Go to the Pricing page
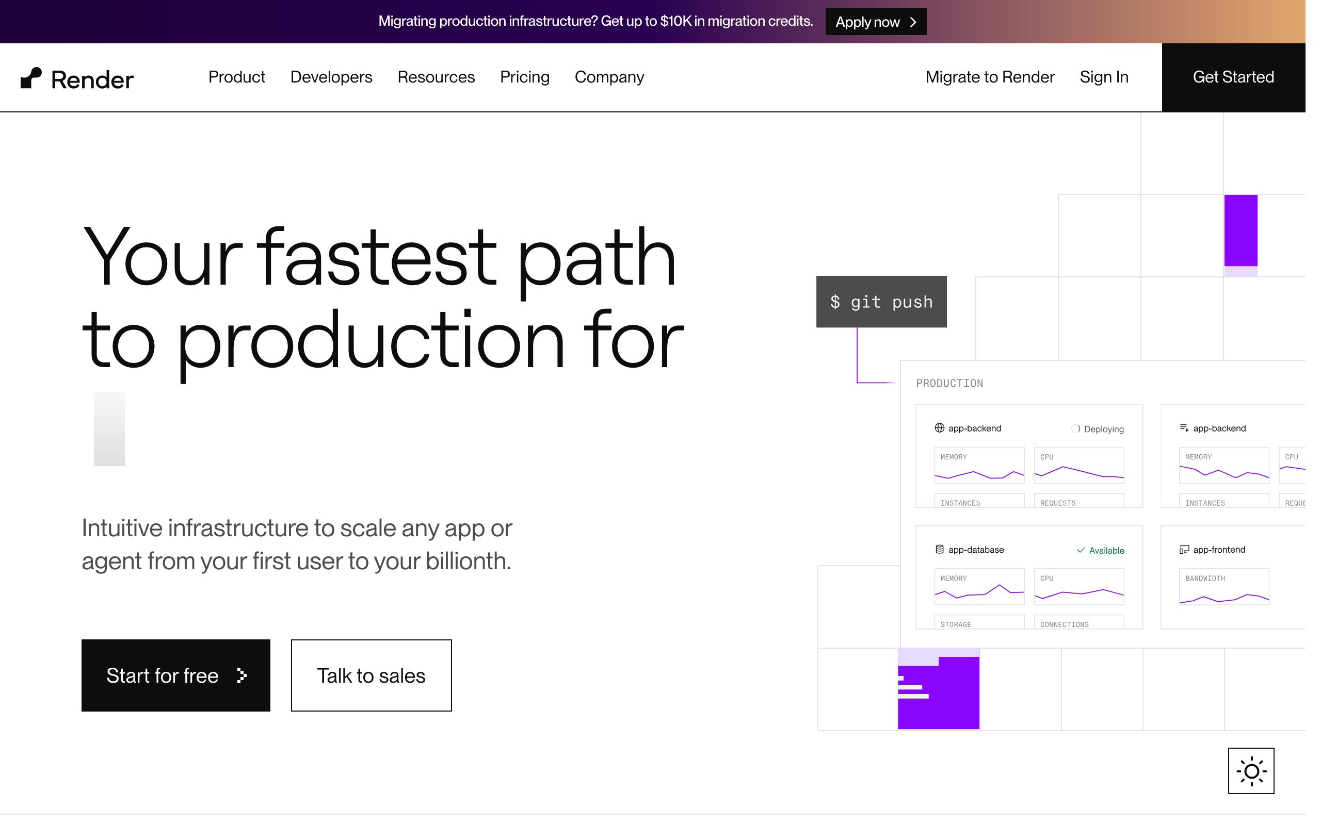 (525, 77)
